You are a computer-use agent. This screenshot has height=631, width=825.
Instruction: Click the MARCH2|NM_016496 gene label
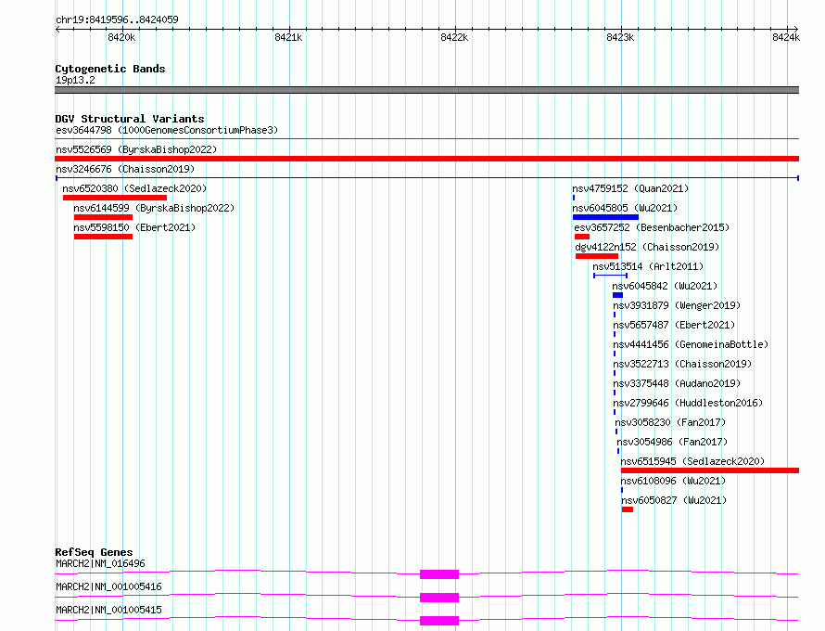point(100,563)
